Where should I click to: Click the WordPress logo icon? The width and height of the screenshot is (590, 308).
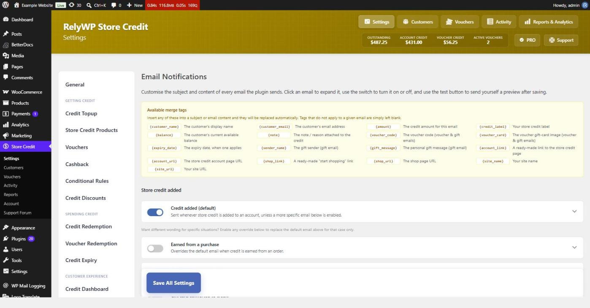pyautogui.click(x=5, y=5)
